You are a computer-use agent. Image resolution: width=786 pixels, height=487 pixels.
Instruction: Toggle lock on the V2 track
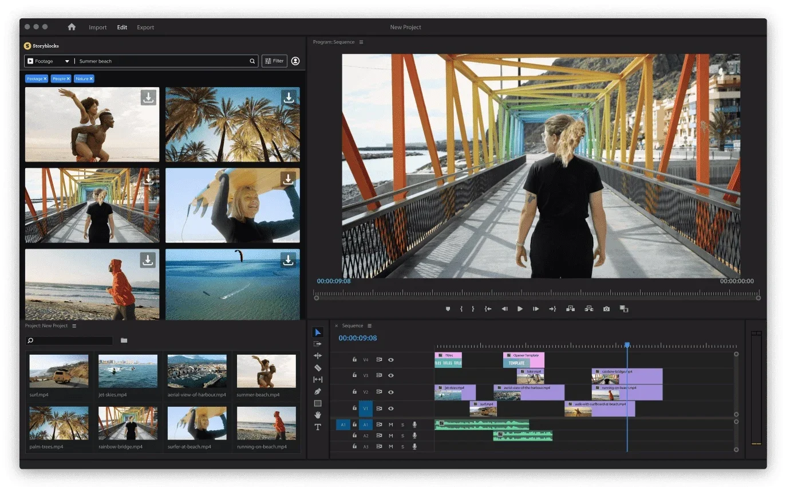coord(354,392)
